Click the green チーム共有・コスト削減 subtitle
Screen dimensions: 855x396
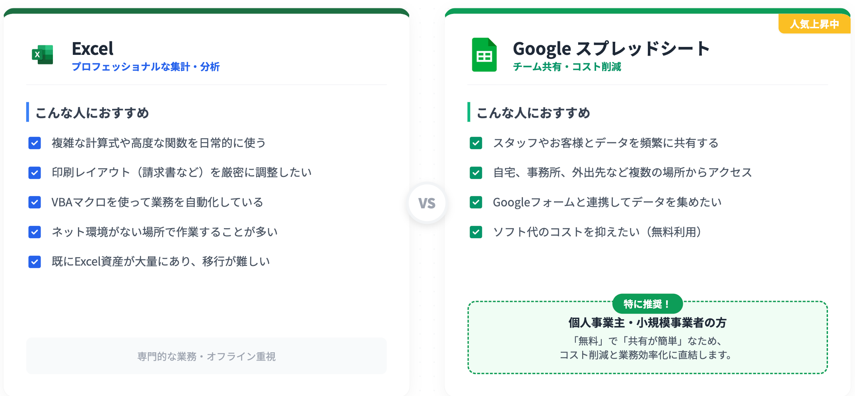pos(567,67)
